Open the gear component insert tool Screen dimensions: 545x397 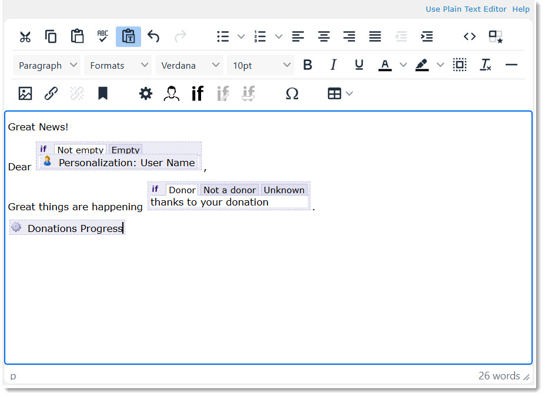(145, 93)
